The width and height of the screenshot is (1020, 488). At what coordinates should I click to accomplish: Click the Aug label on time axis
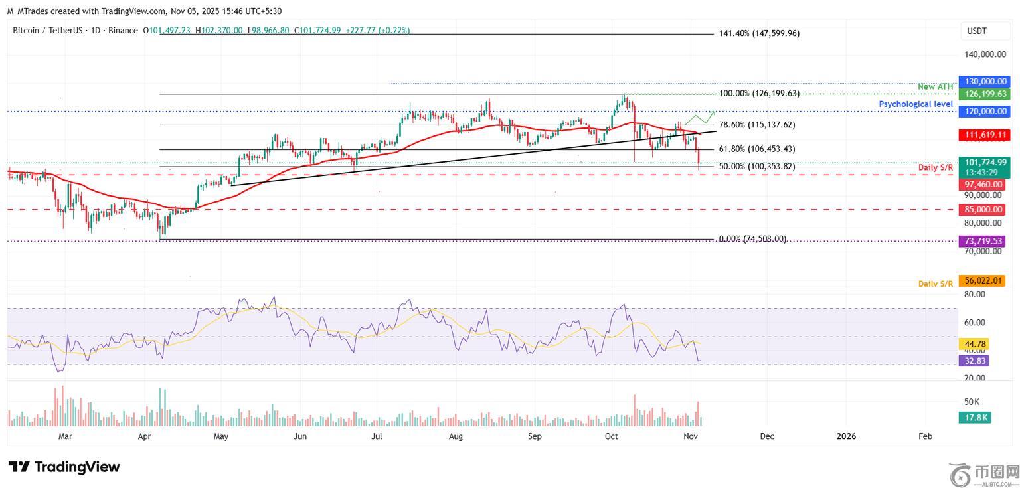[x=455, y=436]
